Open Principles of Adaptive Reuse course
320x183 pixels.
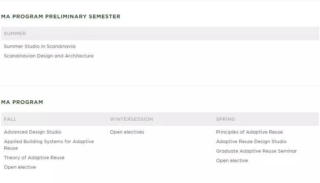tap(249, 132)
